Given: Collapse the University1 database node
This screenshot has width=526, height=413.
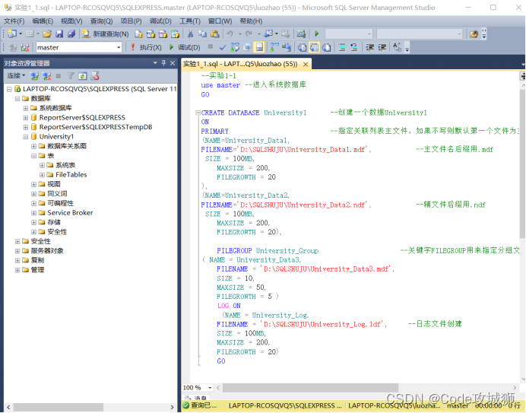Looking at the screenshot, I should coord(26,137).
